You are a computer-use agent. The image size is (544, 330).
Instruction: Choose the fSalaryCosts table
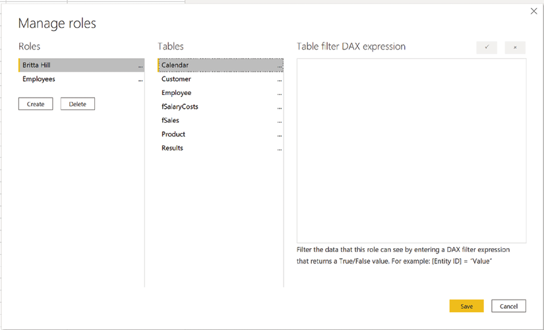(221, 107)
